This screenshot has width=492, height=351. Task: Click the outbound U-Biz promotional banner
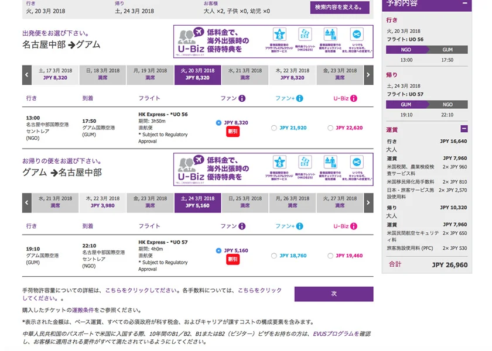click(x=273, y=42)
